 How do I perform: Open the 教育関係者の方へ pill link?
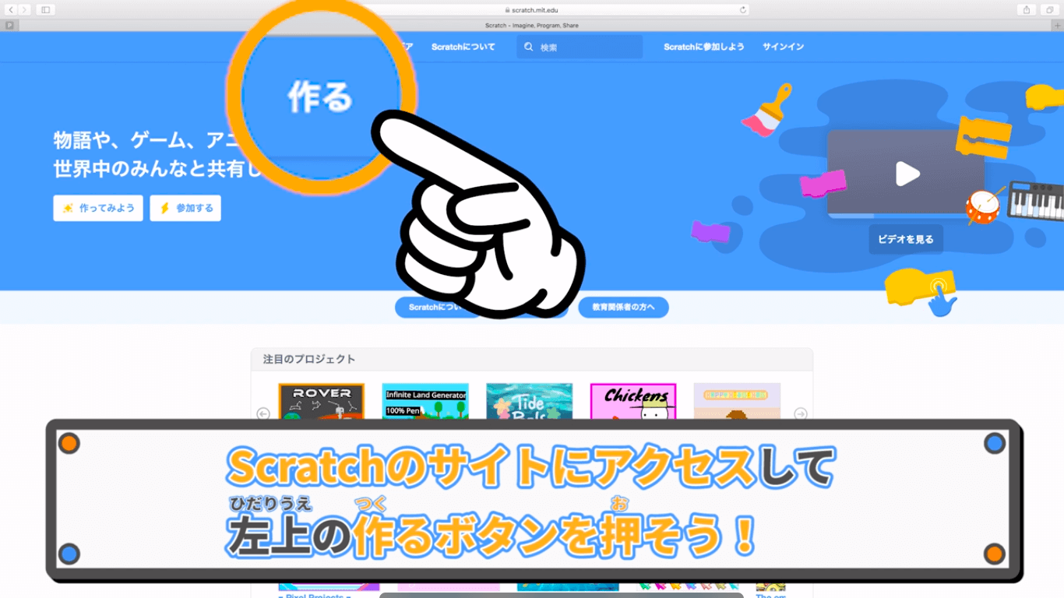tap(623, 307)
